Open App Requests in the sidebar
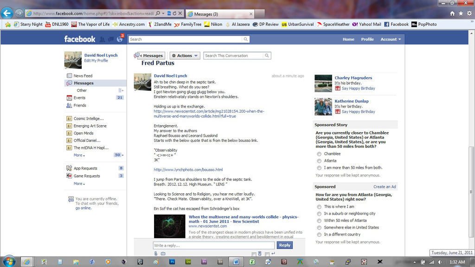Image resolution: width=475 pixels, height=267 pixels. pos(85,168)
